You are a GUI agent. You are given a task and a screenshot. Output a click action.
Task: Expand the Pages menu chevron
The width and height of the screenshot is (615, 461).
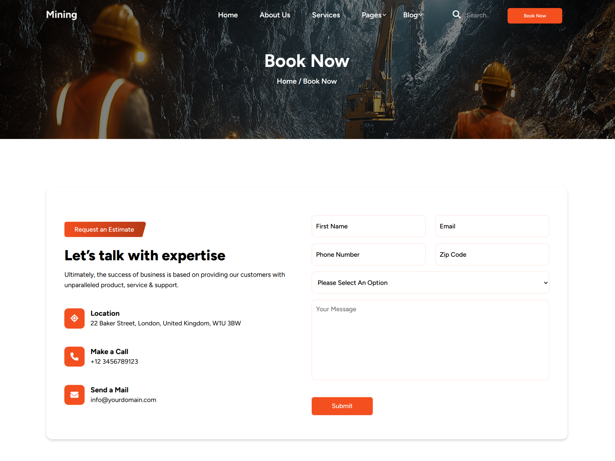pos(384,15)
